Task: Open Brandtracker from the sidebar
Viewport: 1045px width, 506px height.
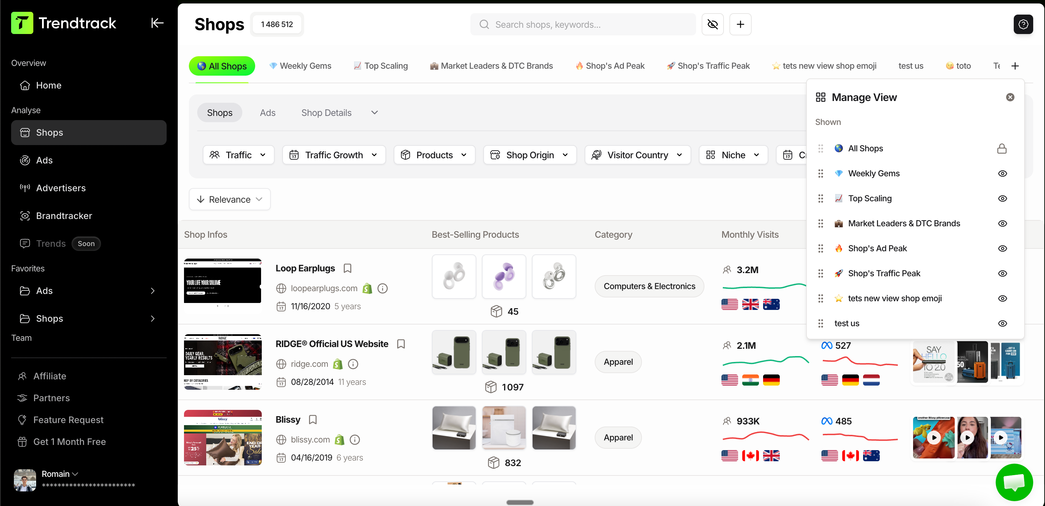Action: click(x=64, y=216)
